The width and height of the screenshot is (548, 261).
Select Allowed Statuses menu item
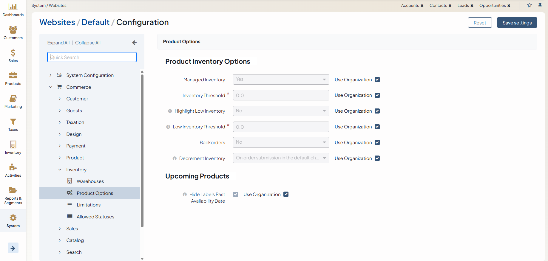click(x=95, y=217)
